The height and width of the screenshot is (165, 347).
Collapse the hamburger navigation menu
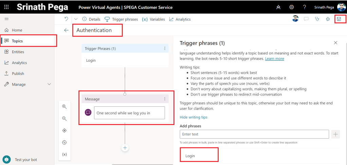(6, 19)
